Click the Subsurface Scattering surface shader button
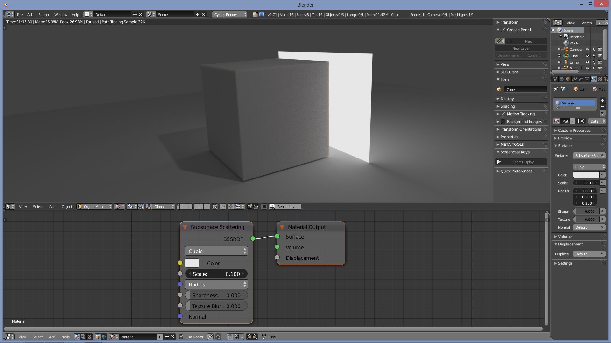Image resolution: width=611 pixels, height=343 pixels. (x=589, y=155)
